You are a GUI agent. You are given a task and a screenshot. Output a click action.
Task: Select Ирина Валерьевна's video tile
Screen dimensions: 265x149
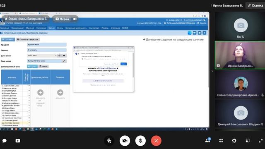(x=240, y=55)
